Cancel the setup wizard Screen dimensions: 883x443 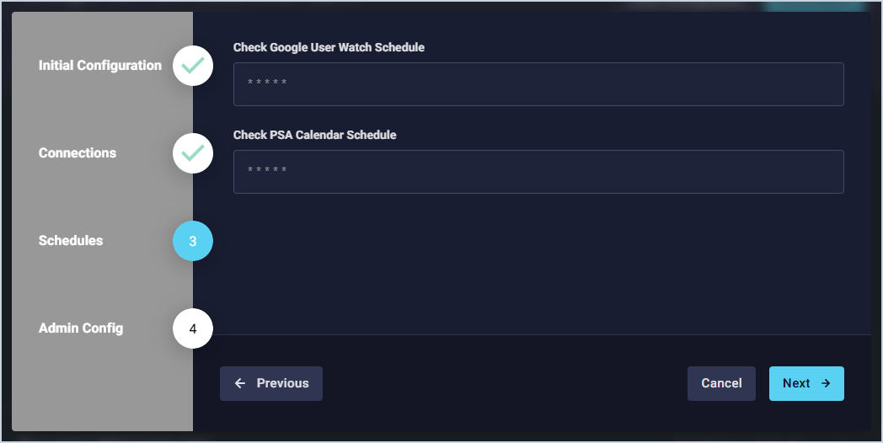pos(721,383)
